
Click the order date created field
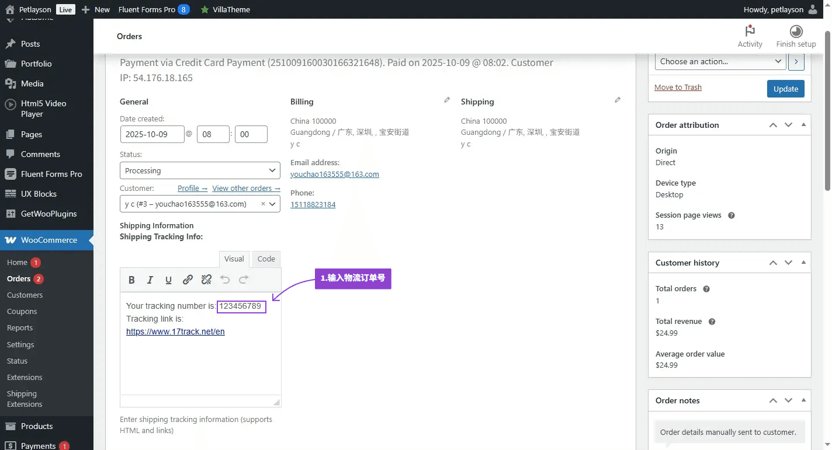(x=152, y=134)
